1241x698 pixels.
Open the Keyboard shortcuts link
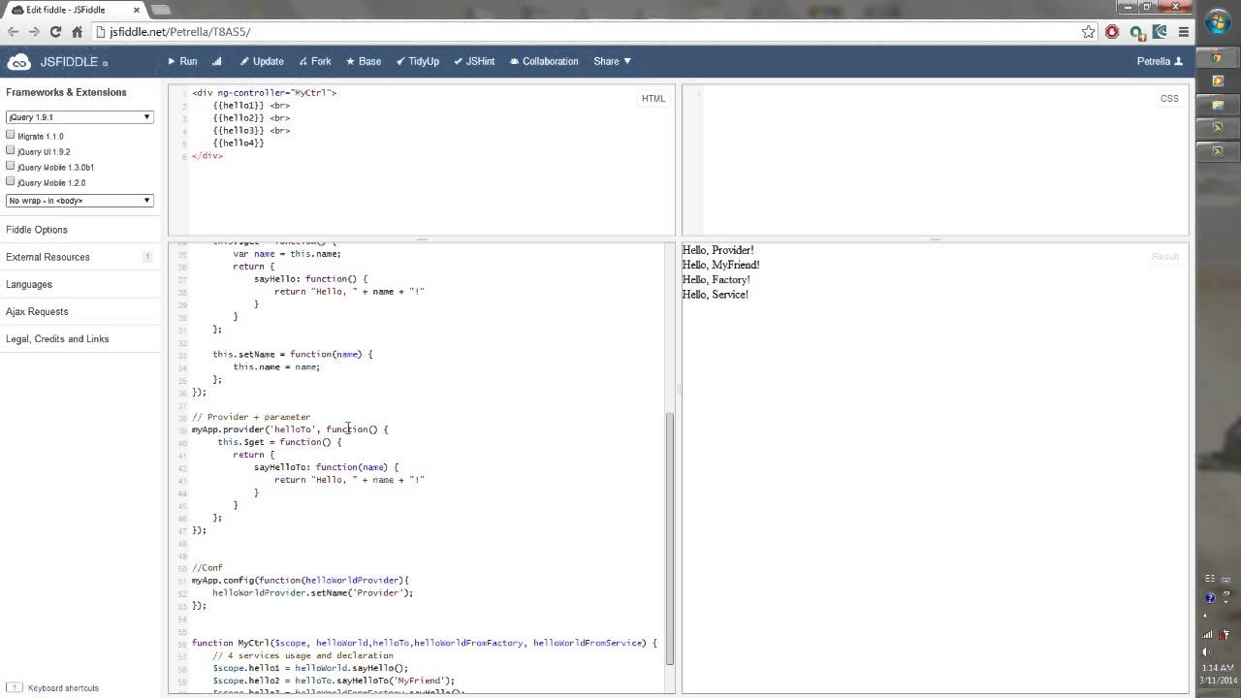pyautogui.click(x=63, y=688)
